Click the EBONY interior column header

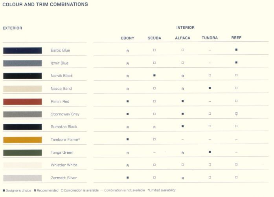(x=127, y=38)
